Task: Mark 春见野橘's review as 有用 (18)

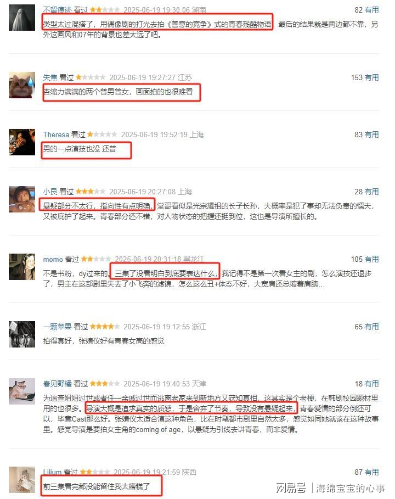Action: 371,384
